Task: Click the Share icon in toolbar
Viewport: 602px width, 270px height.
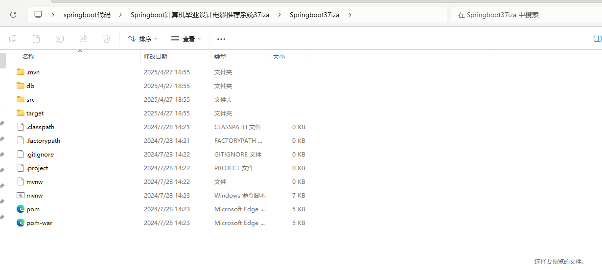Action: pyautogui.click(x=83, y=39)
